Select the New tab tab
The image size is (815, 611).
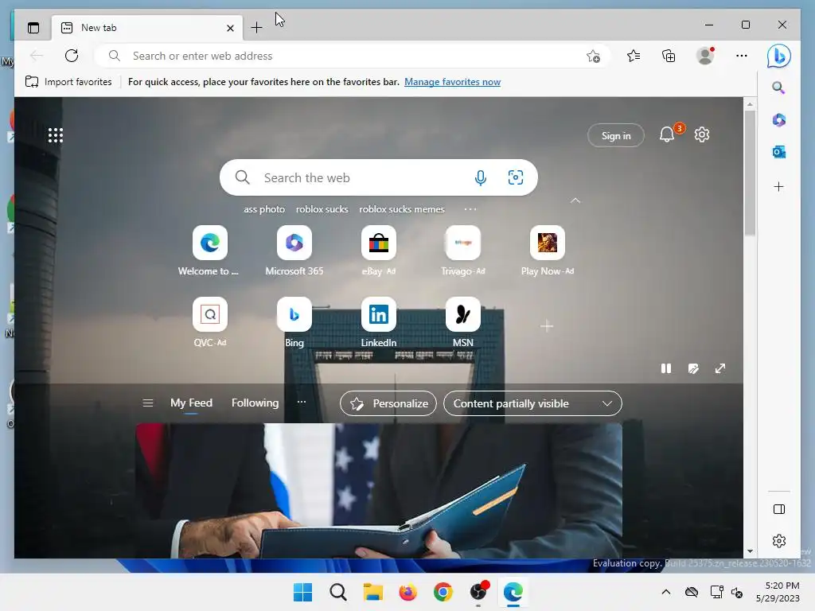(x=147, y=28)
